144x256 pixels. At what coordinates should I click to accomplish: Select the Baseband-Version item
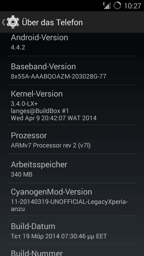pyautogui.click(x=72, y=70)
